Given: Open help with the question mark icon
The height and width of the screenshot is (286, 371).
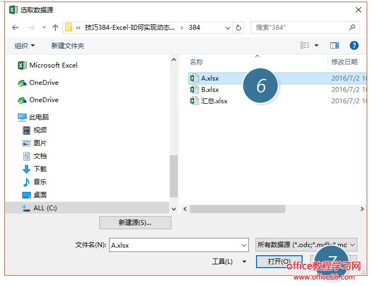Looking at the screenshot, I should click(x=354, y=45).
